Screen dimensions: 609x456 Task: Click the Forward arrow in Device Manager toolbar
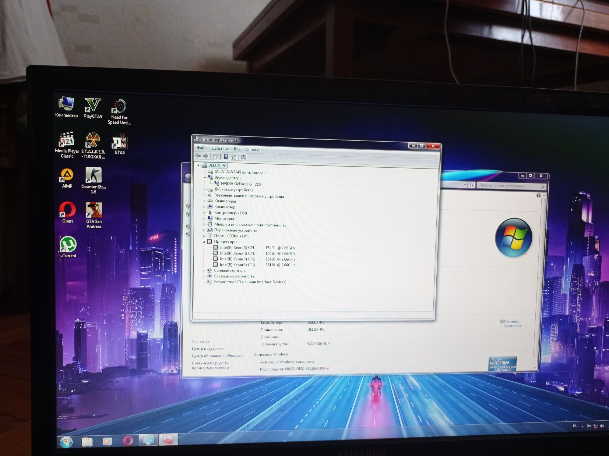[x=206, y=156]
